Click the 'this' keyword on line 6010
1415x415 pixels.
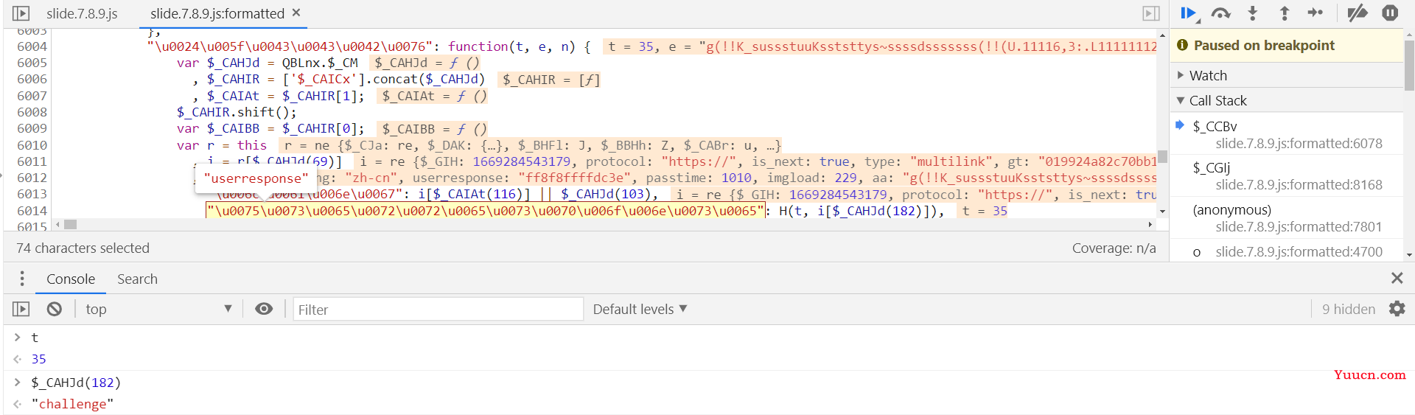point(252,145)
